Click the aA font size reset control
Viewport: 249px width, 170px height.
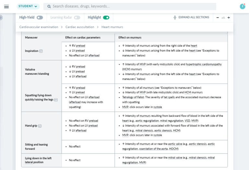[223, 18]
